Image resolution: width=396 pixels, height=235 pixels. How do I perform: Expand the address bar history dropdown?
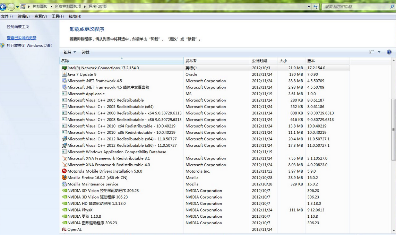[309, 7]
